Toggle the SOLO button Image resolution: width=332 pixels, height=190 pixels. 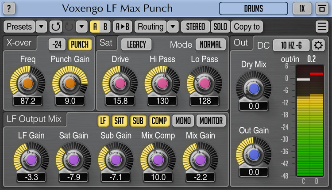pos(220,27)
